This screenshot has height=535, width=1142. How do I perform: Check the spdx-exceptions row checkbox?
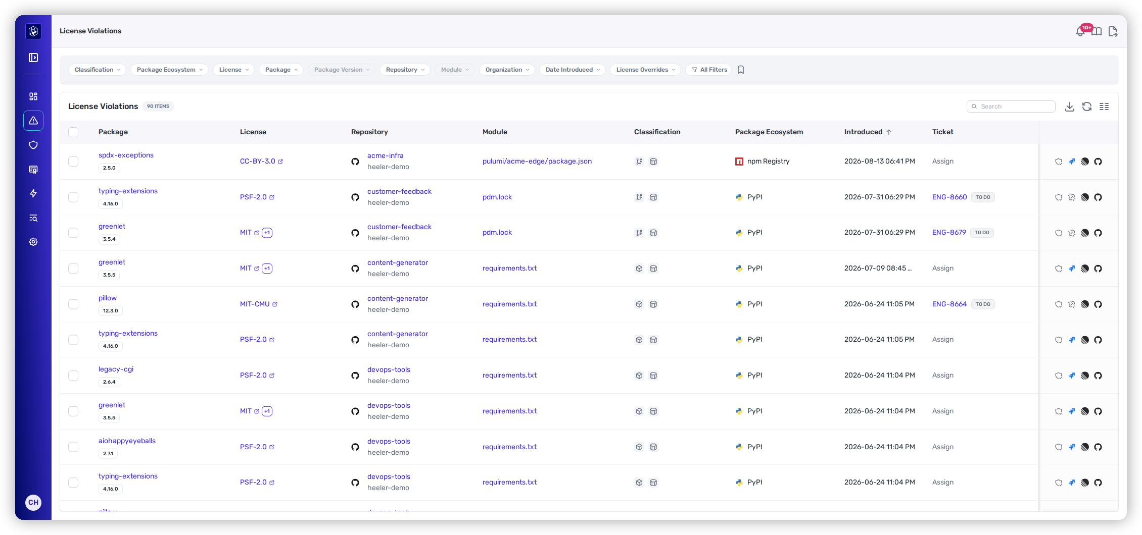click(73, 162)
